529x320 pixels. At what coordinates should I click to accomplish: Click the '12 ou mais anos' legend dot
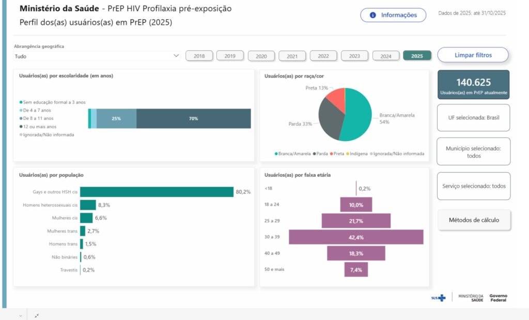coord(21,127)
